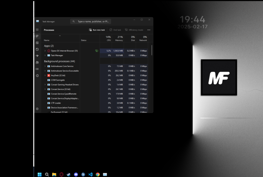Open Task Manager settings gear

37,109
